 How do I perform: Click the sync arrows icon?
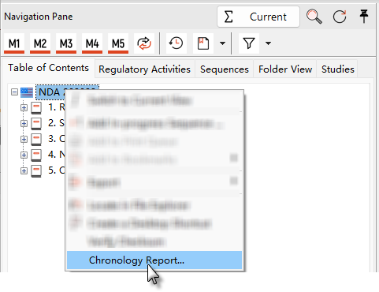144,43
